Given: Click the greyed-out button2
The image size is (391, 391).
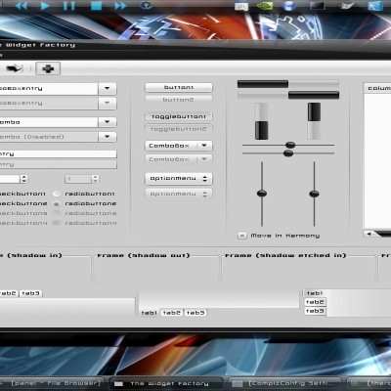Looking at the screenshot, I should point(179,100).
